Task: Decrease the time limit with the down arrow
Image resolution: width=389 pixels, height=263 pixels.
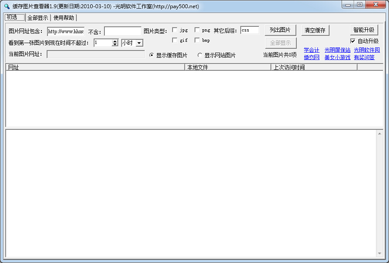Action: click(x=115, y=44)
